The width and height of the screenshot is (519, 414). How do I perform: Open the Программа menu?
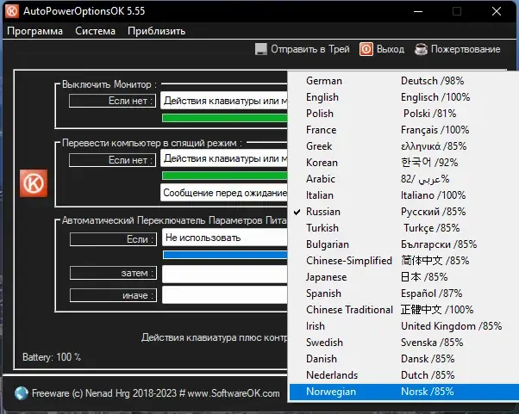pos(34,31)
